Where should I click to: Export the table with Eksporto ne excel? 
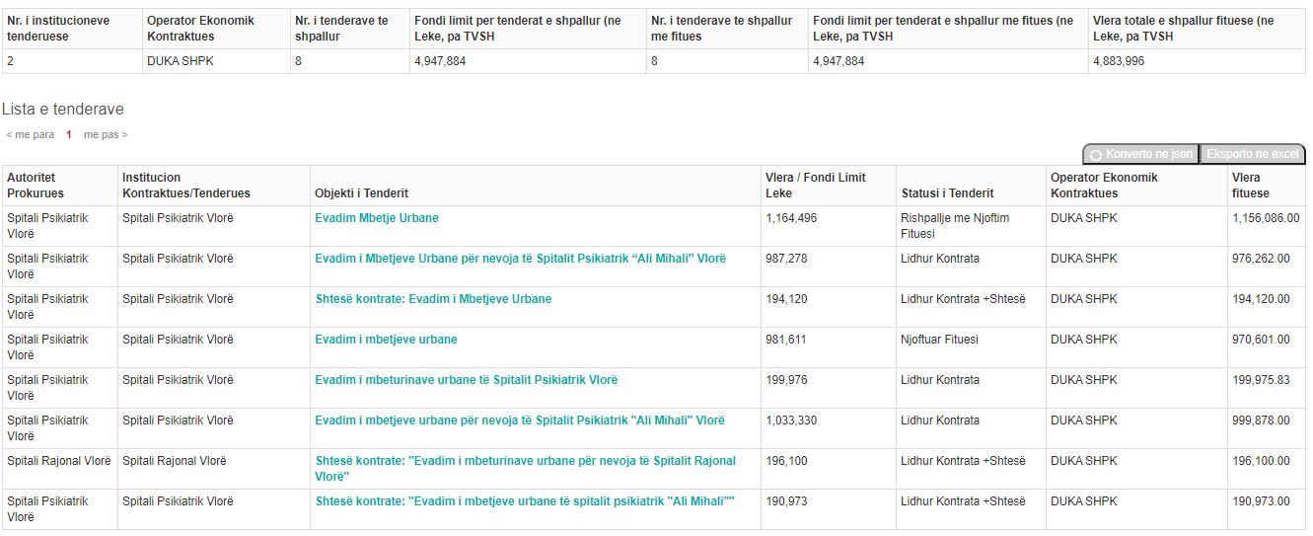click(x=1253, y=154)
